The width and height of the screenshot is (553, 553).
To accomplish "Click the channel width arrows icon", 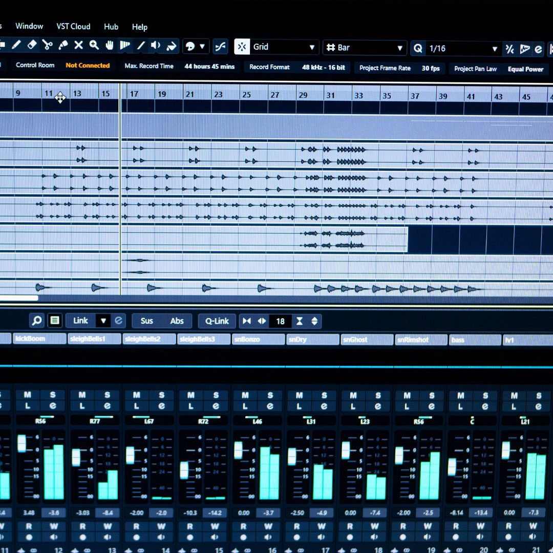I will (262, 321).
